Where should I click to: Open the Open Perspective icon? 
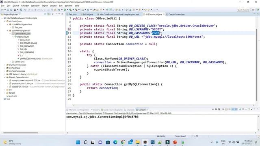(253, 10)
